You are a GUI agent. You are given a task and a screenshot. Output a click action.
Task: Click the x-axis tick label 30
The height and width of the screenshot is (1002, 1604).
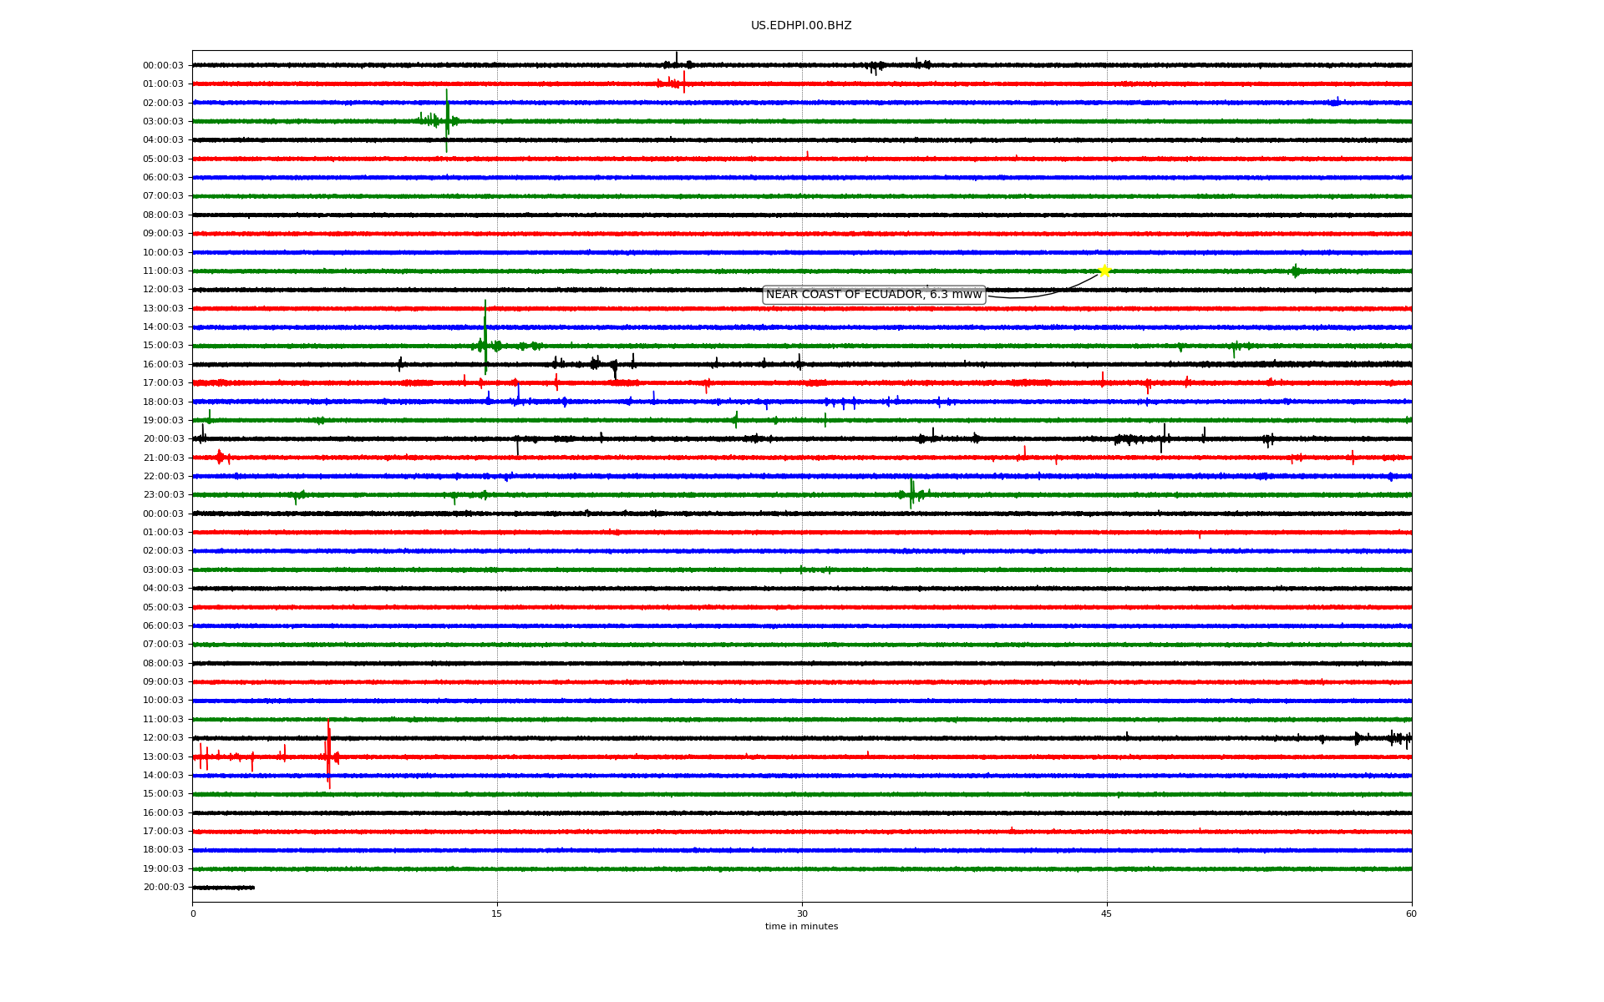(x=802, y=913)
